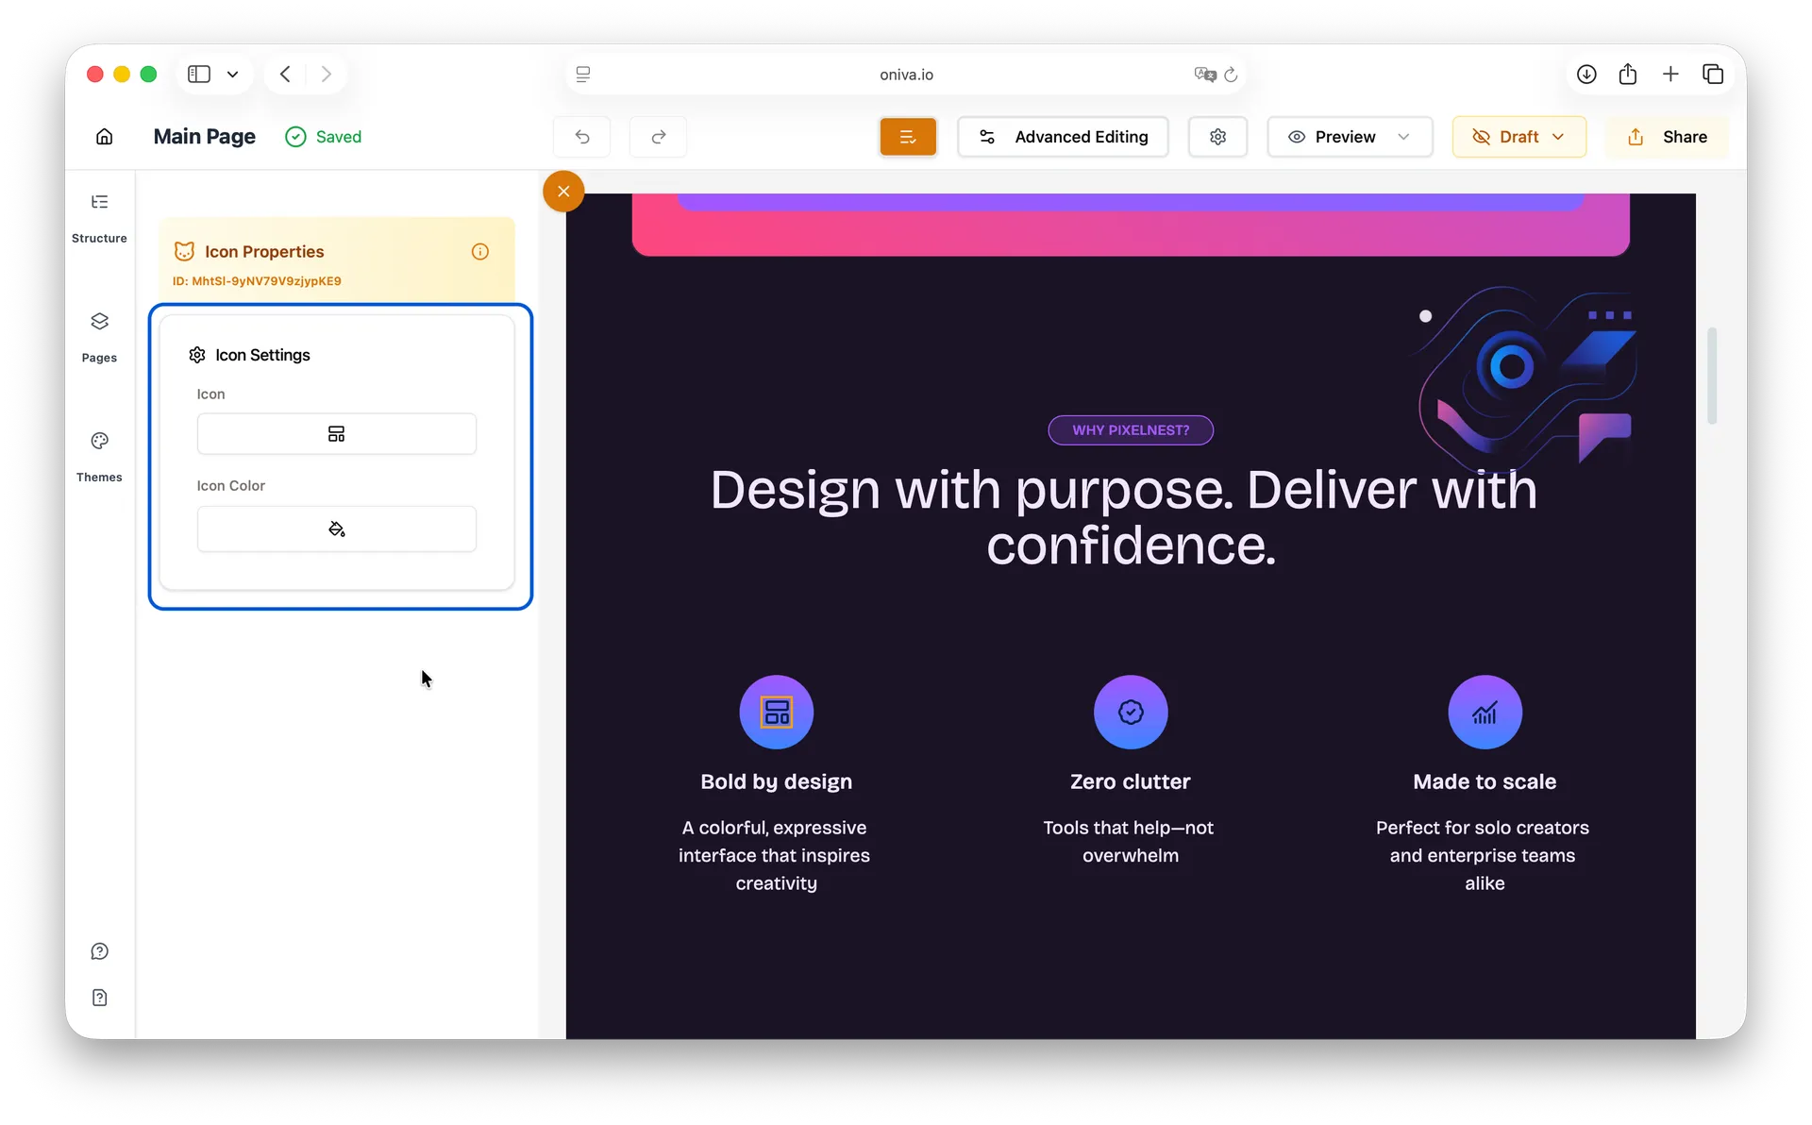Open the Icon Color picker swatch
The image size is (1812, 1125).
click(x=336, y=529)
